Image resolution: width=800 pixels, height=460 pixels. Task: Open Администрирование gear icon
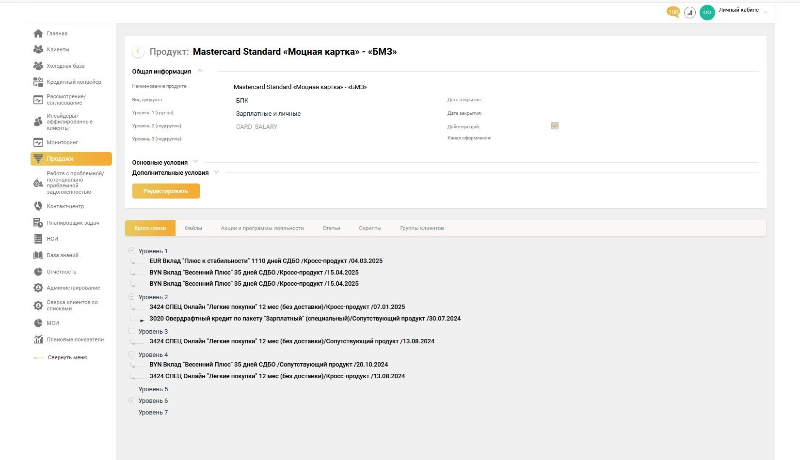[38, 288]
